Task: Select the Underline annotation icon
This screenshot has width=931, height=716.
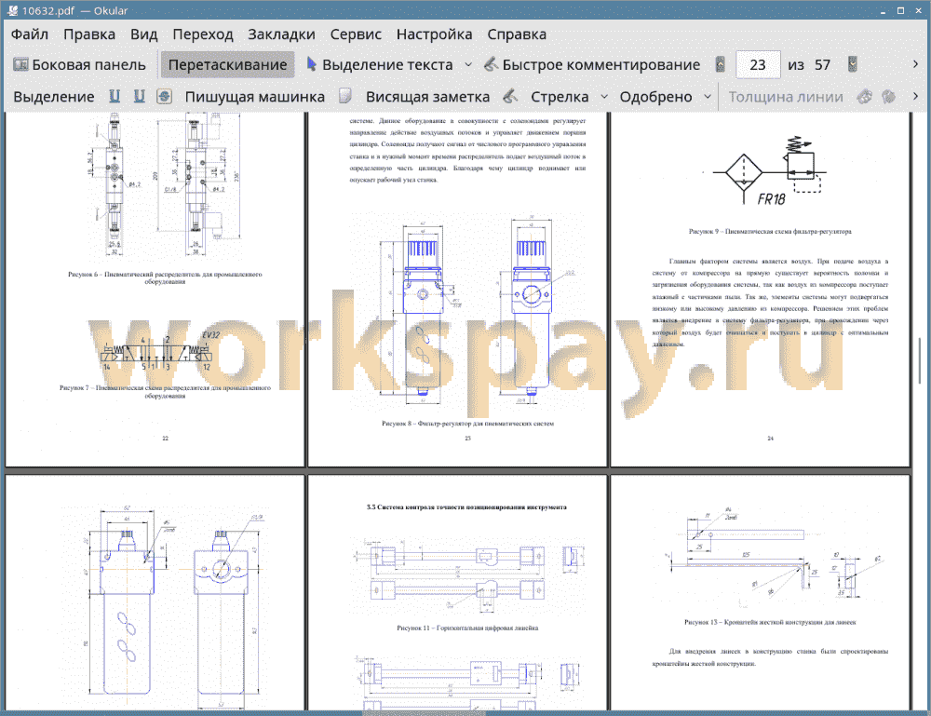Action: 115,96
